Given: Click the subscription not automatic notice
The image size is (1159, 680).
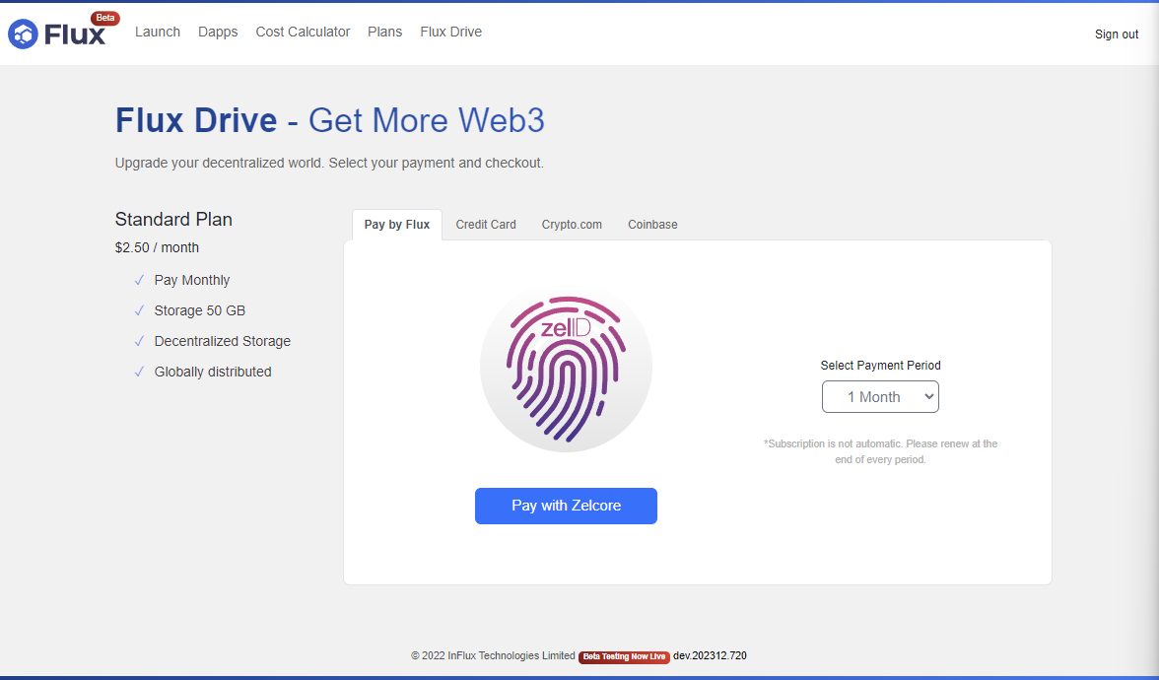Looking at the screenshot, I should tap(880, 451).
